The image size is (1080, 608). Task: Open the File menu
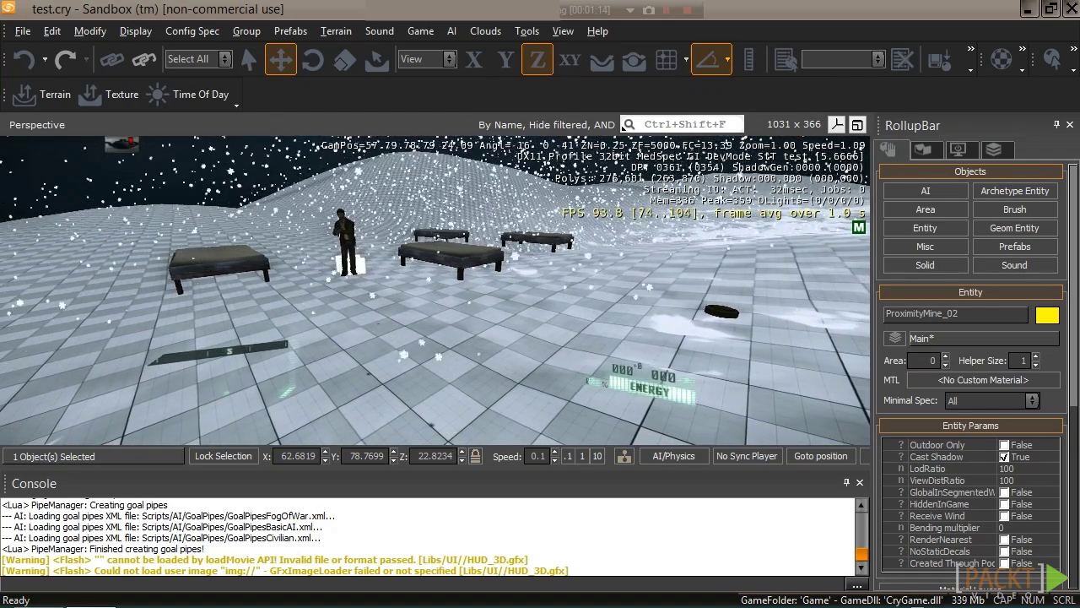[x=23, y=31]
